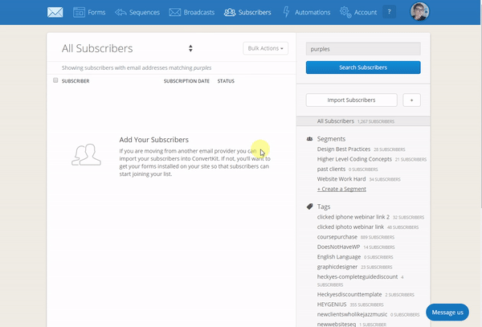Click the Search Subscribers button

pos(363,67)
